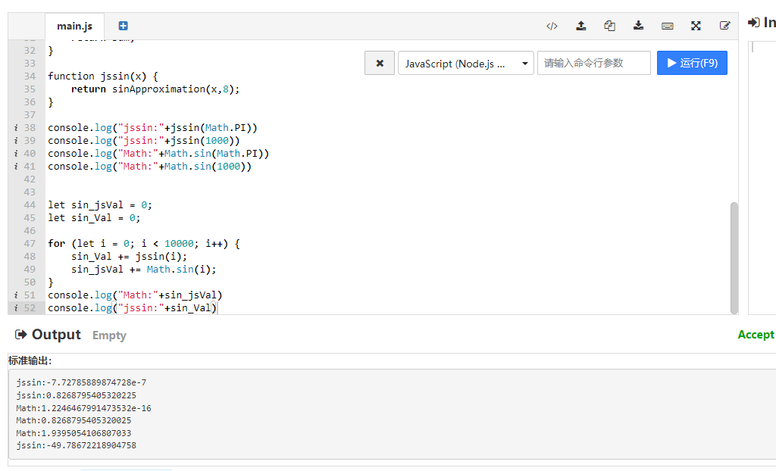The width and height of the screenshot is (776, 471).
Task: Click the upload file icon
Action: click(581, 26)
